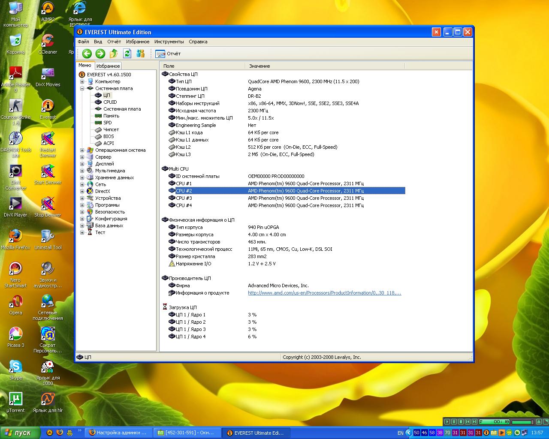Switch to the Меню tab in the left panel
Viewport: 549px width, 439px height.
[x=85, y=65]
